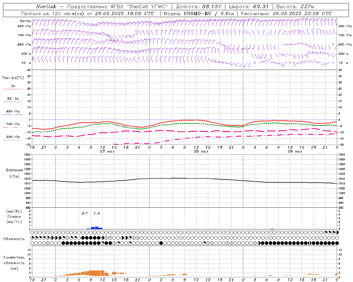
Task: Click the date label "27 мая"
Action: pyautogui.click(x=107, y=151)
